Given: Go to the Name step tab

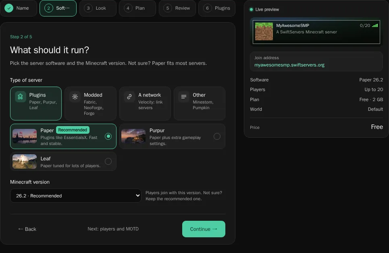Looking at the screenshot, I should tap(19, 8).
